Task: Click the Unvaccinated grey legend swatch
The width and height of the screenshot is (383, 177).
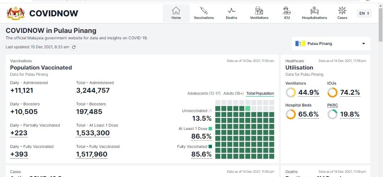Action: [x=210, y=111]
